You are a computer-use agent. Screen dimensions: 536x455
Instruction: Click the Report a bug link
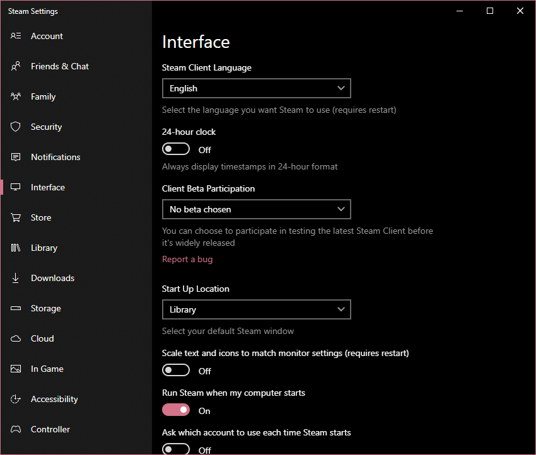187,259
